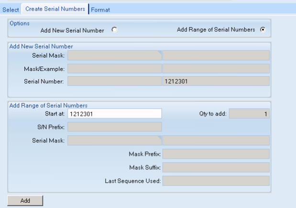Click the empty left Serial Number field

pyautogui.click(x=115, y=81)
